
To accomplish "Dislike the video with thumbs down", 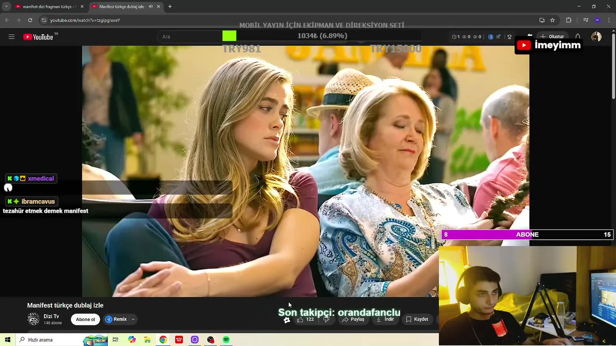I will 326,319.
